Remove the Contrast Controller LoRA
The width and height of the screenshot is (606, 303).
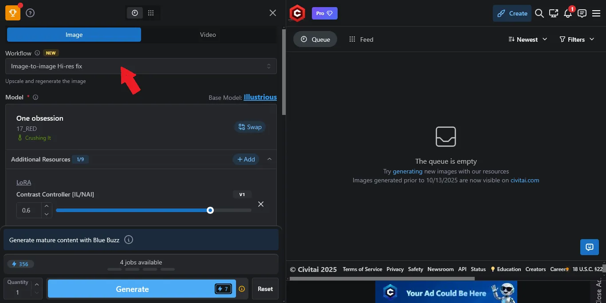[x=261, y=204]
